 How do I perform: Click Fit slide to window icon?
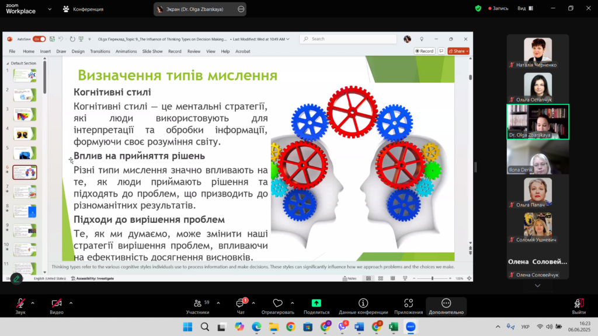click(470, 278)
